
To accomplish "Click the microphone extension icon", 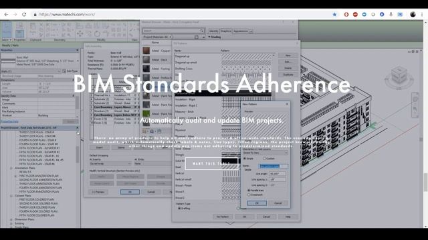I will pyautogui.click(x=391, y=15).
